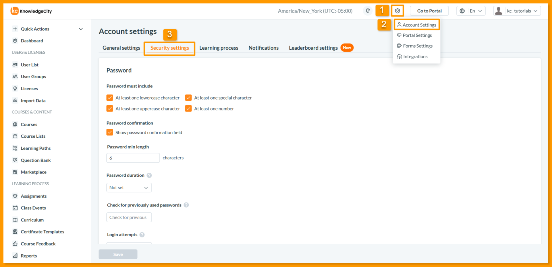Open the settings gear icon
The image size is (552, 267).
click(x=397, y=11)
